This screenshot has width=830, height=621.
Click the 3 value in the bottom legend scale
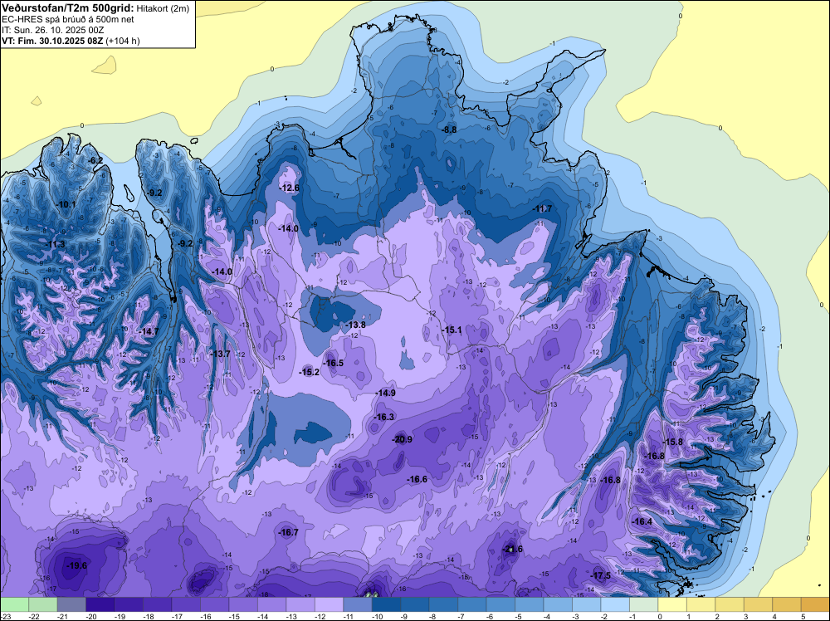coord(746,616)
